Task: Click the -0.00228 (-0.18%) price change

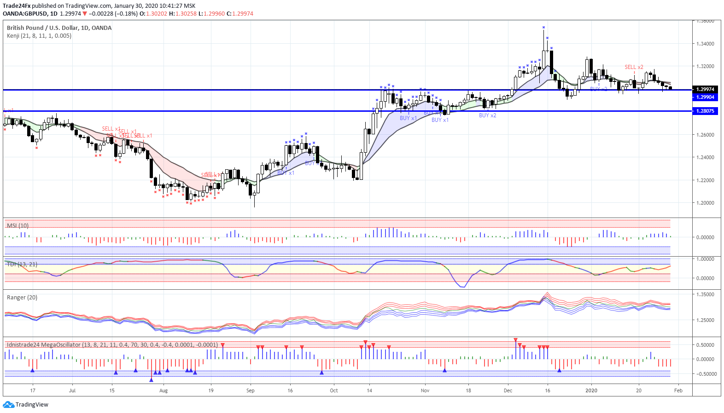Action: 113,14
